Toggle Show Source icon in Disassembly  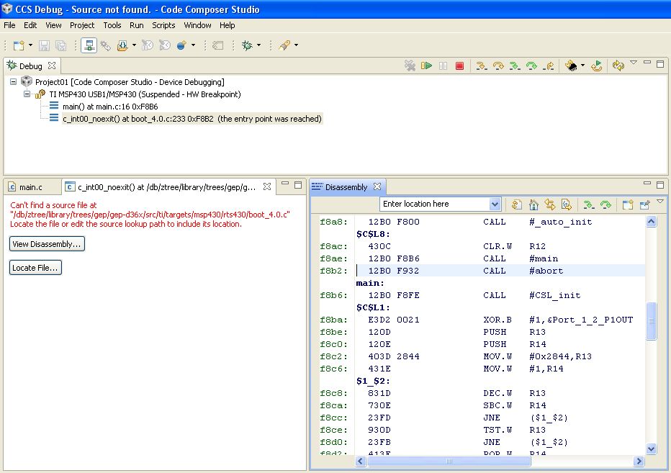coord(567,204)
